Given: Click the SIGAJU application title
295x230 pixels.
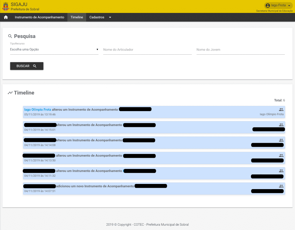Looking at the screenshot, I should (x=19, y=4).
